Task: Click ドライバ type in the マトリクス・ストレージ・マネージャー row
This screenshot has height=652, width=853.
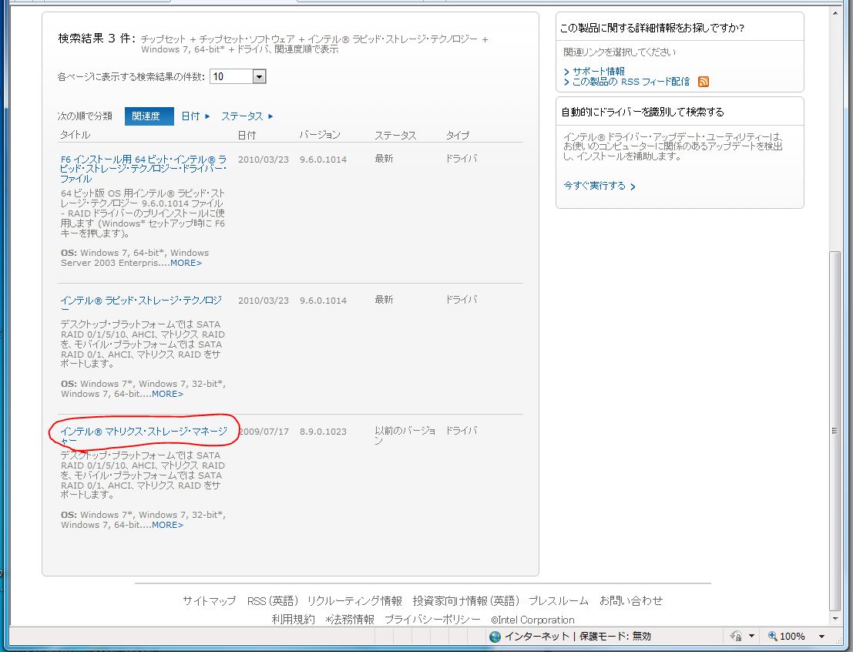Action: coord(462,431)
